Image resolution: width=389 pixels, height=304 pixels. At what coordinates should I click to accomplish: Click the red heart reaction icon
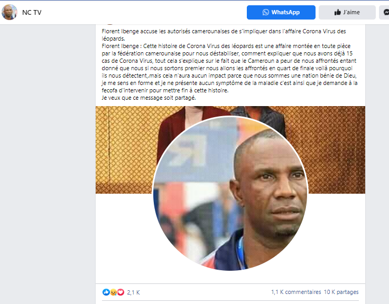pos(121,292)
